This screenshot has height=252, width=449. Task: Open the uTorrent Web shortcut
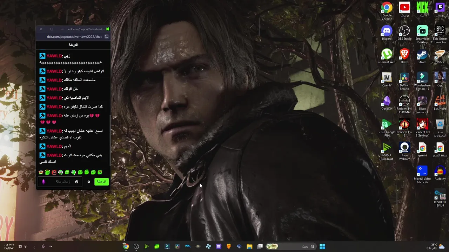[387, 56]
